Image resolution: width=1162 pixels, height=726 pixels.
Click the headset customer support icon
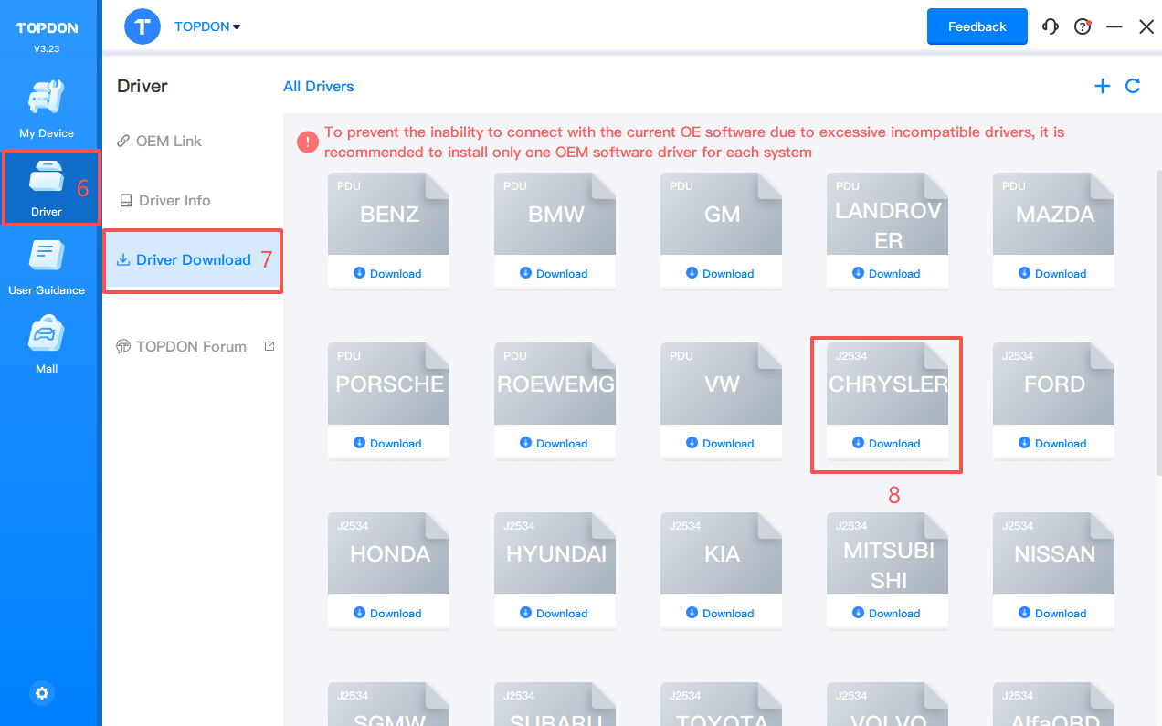pyautogui.click(x=1051, y=26)
